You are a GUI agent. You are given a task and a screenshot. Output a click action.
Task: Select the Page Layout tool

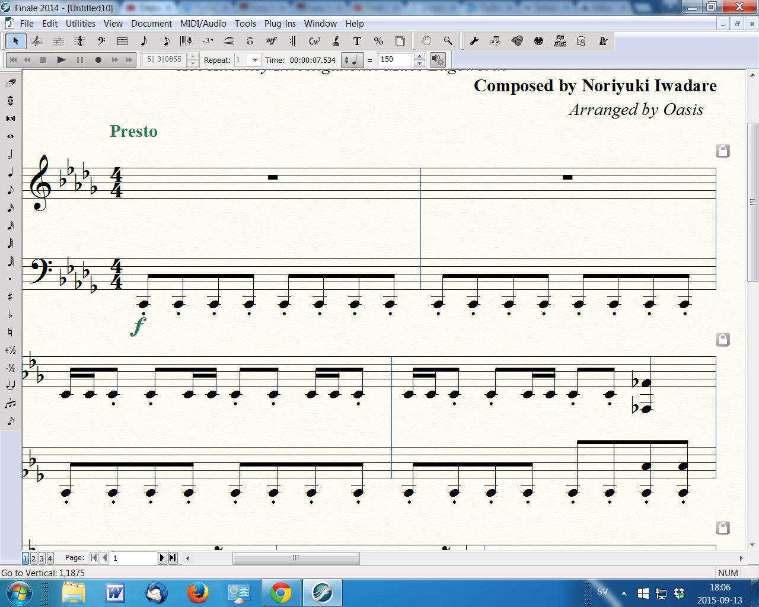[x=400, y=41]
